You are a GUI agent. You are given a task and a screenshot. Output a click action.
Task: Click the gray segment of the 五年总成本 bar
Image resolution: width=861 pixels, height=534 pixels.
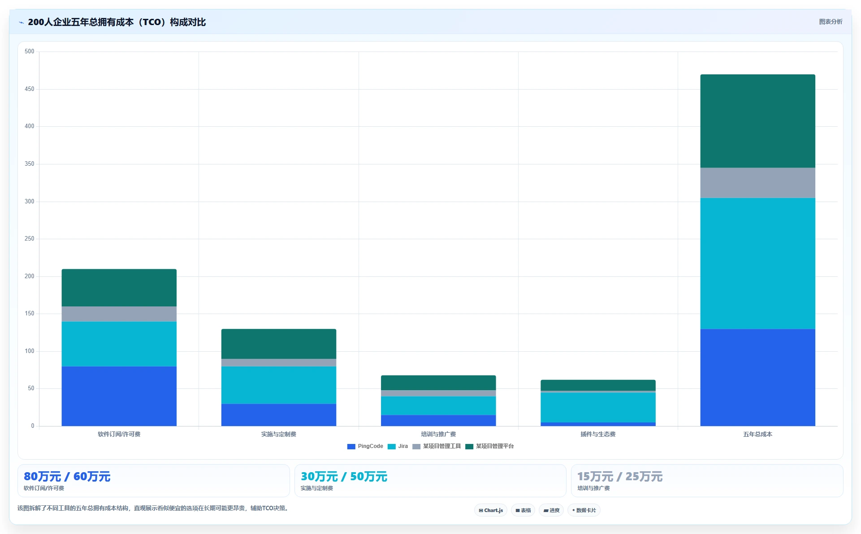point(758,183)
